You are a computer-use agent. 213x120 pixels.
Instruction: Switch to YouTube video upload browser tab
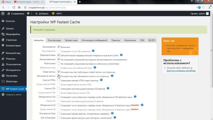[29, 2]
